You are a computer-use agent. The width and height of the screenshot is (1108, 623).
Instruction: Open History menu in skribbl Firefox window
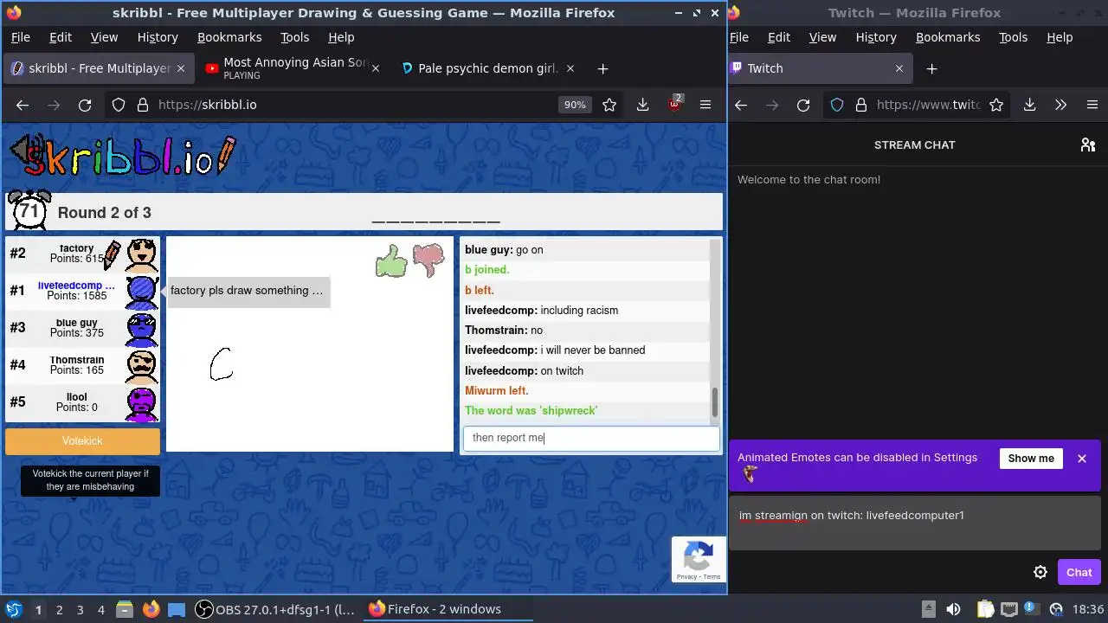tap(158, 37)
